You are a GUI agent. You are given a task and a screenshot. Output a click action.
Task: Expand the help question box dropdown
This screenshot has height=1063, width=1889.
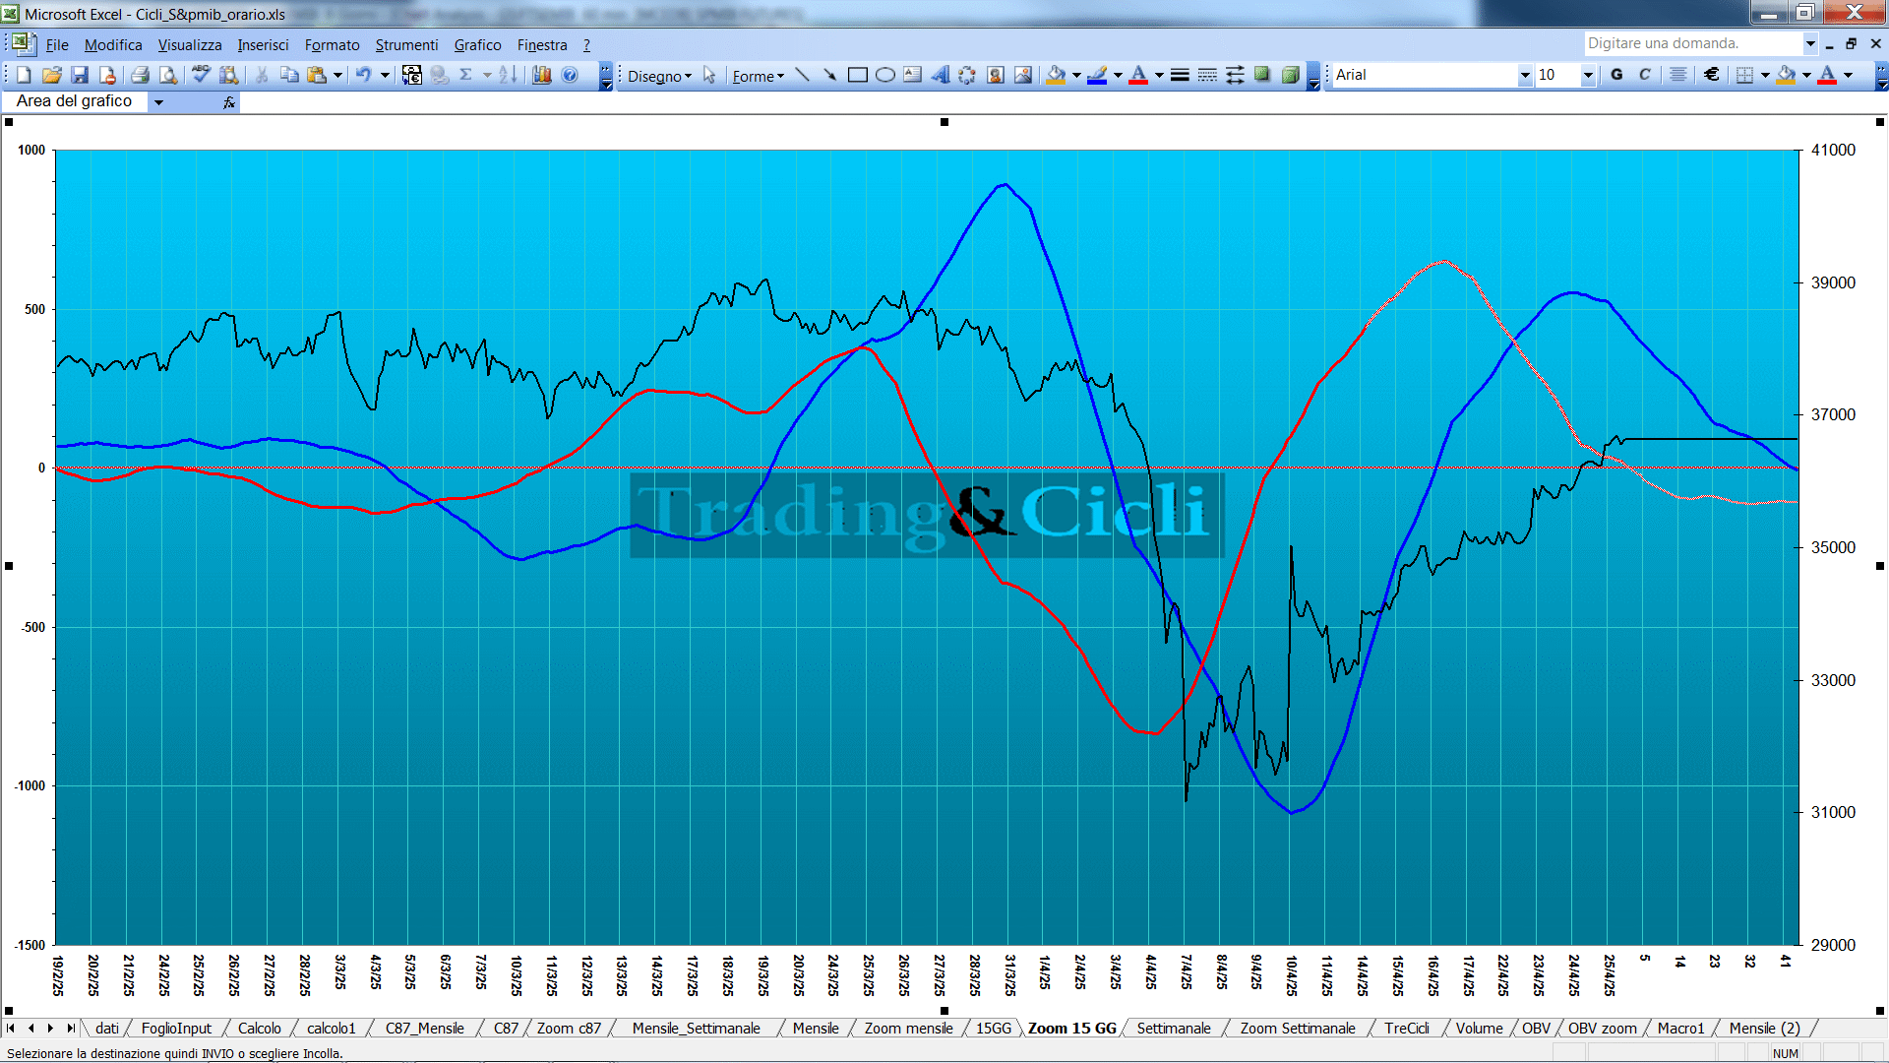click(x=1810, y=43)
